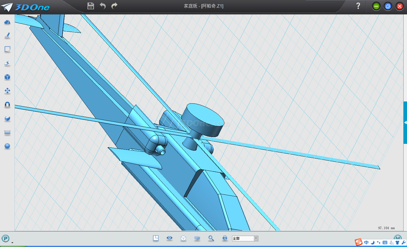407x247 pixels.
Task: Open the 3DOne logo main menu
Action: coord(25,7)
